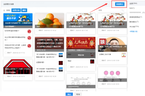Toggle the 全选 select-all checkbox
This screenshot has height=96, width=145.
tap(4, 10)
